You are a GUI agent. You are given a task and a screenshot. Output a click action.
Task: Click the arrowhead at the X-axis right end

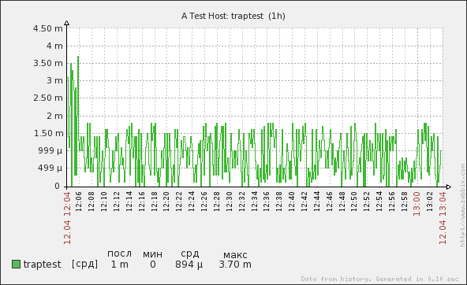(449, 187)
